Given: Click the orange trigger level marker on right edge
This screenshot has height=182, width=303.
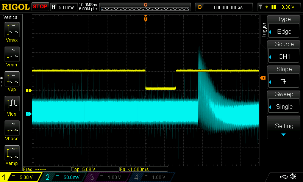Looking at the screenshot, I should coord(262,78).
